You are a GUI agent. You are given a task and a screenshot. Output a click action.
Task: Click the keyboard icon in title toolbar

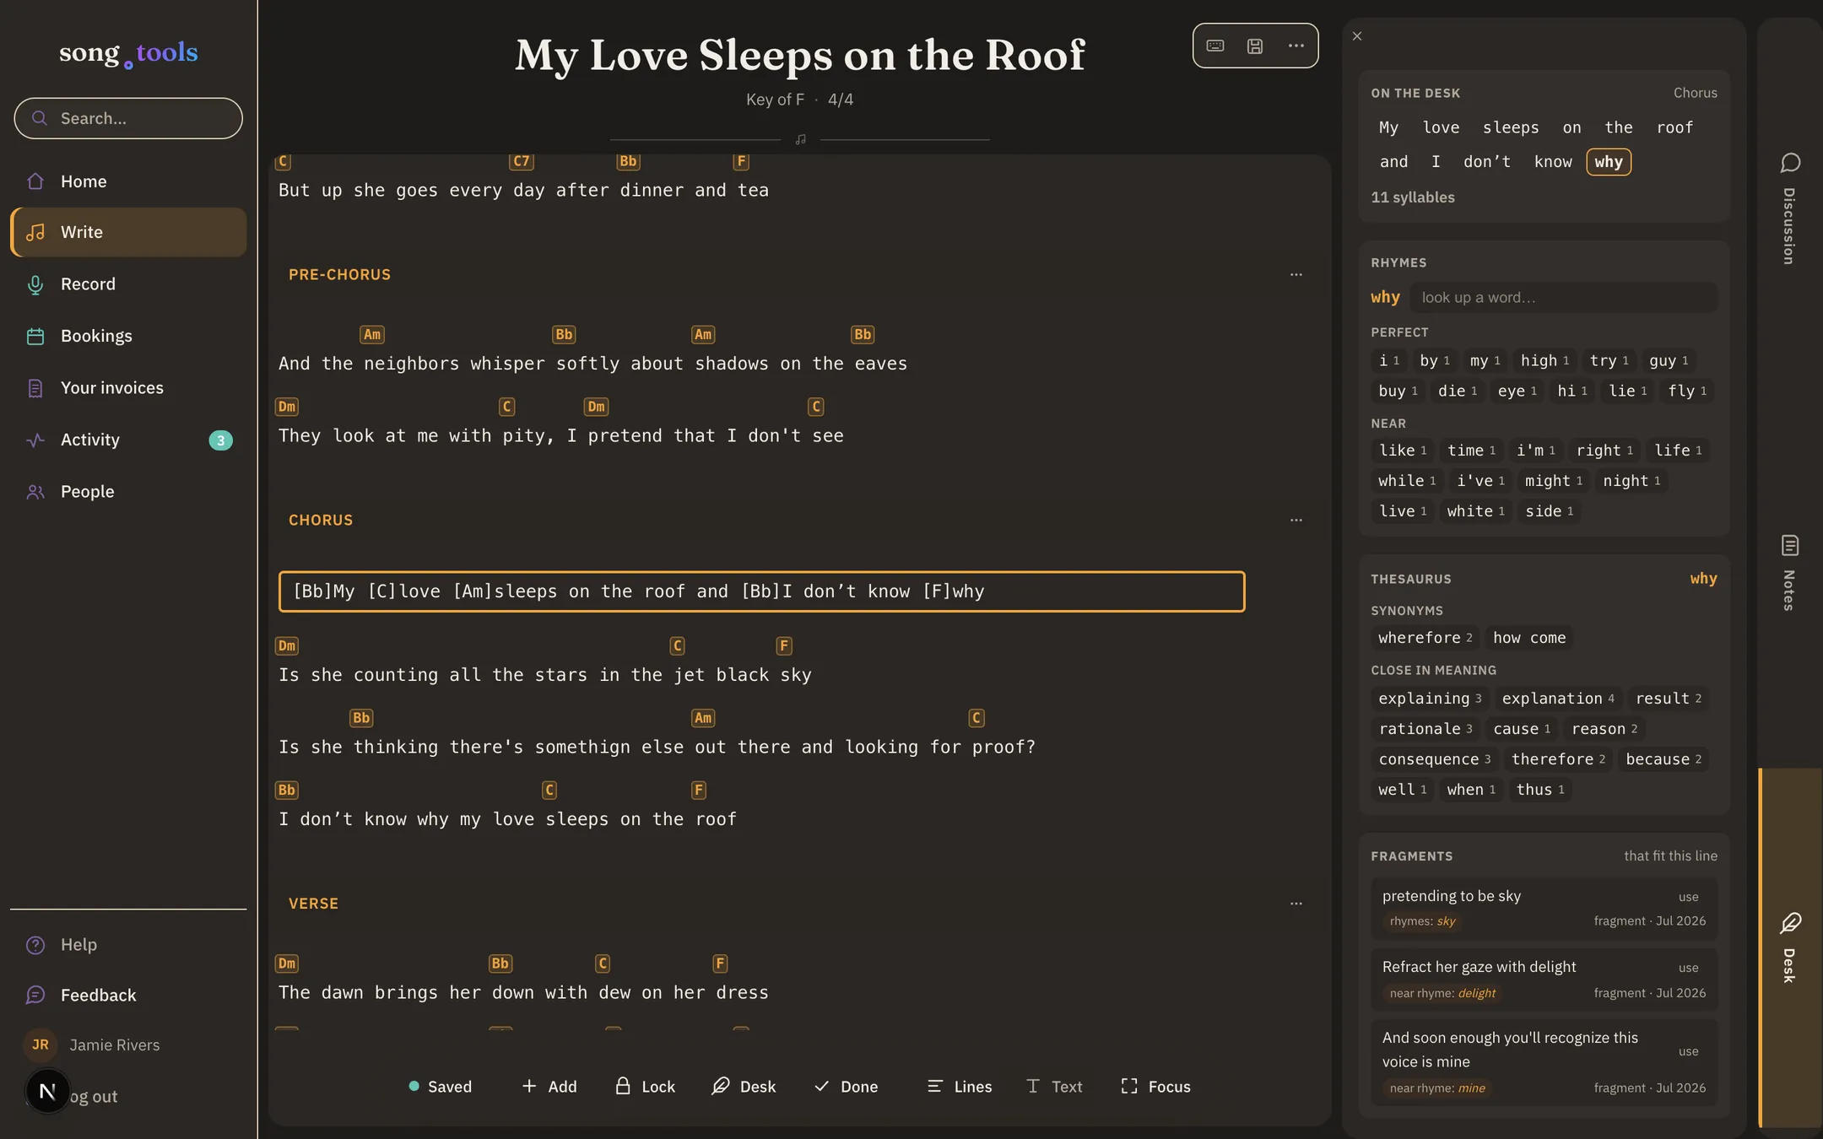coord(1215,46)
